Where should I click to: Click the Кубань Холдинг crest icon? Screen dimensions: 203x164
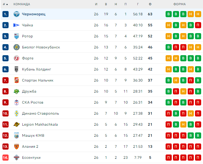tap(17, 69)
